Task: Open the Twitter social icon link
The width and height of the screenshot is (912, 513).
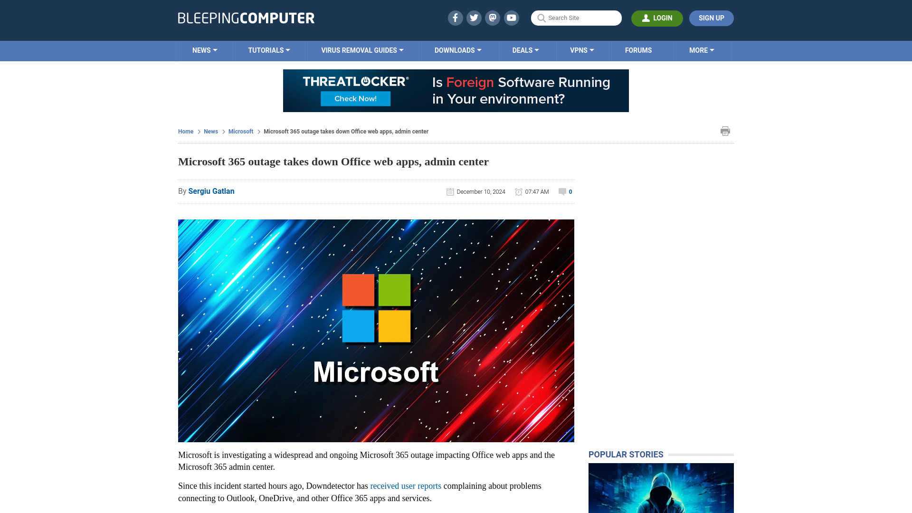Action: tap(474, 18)
